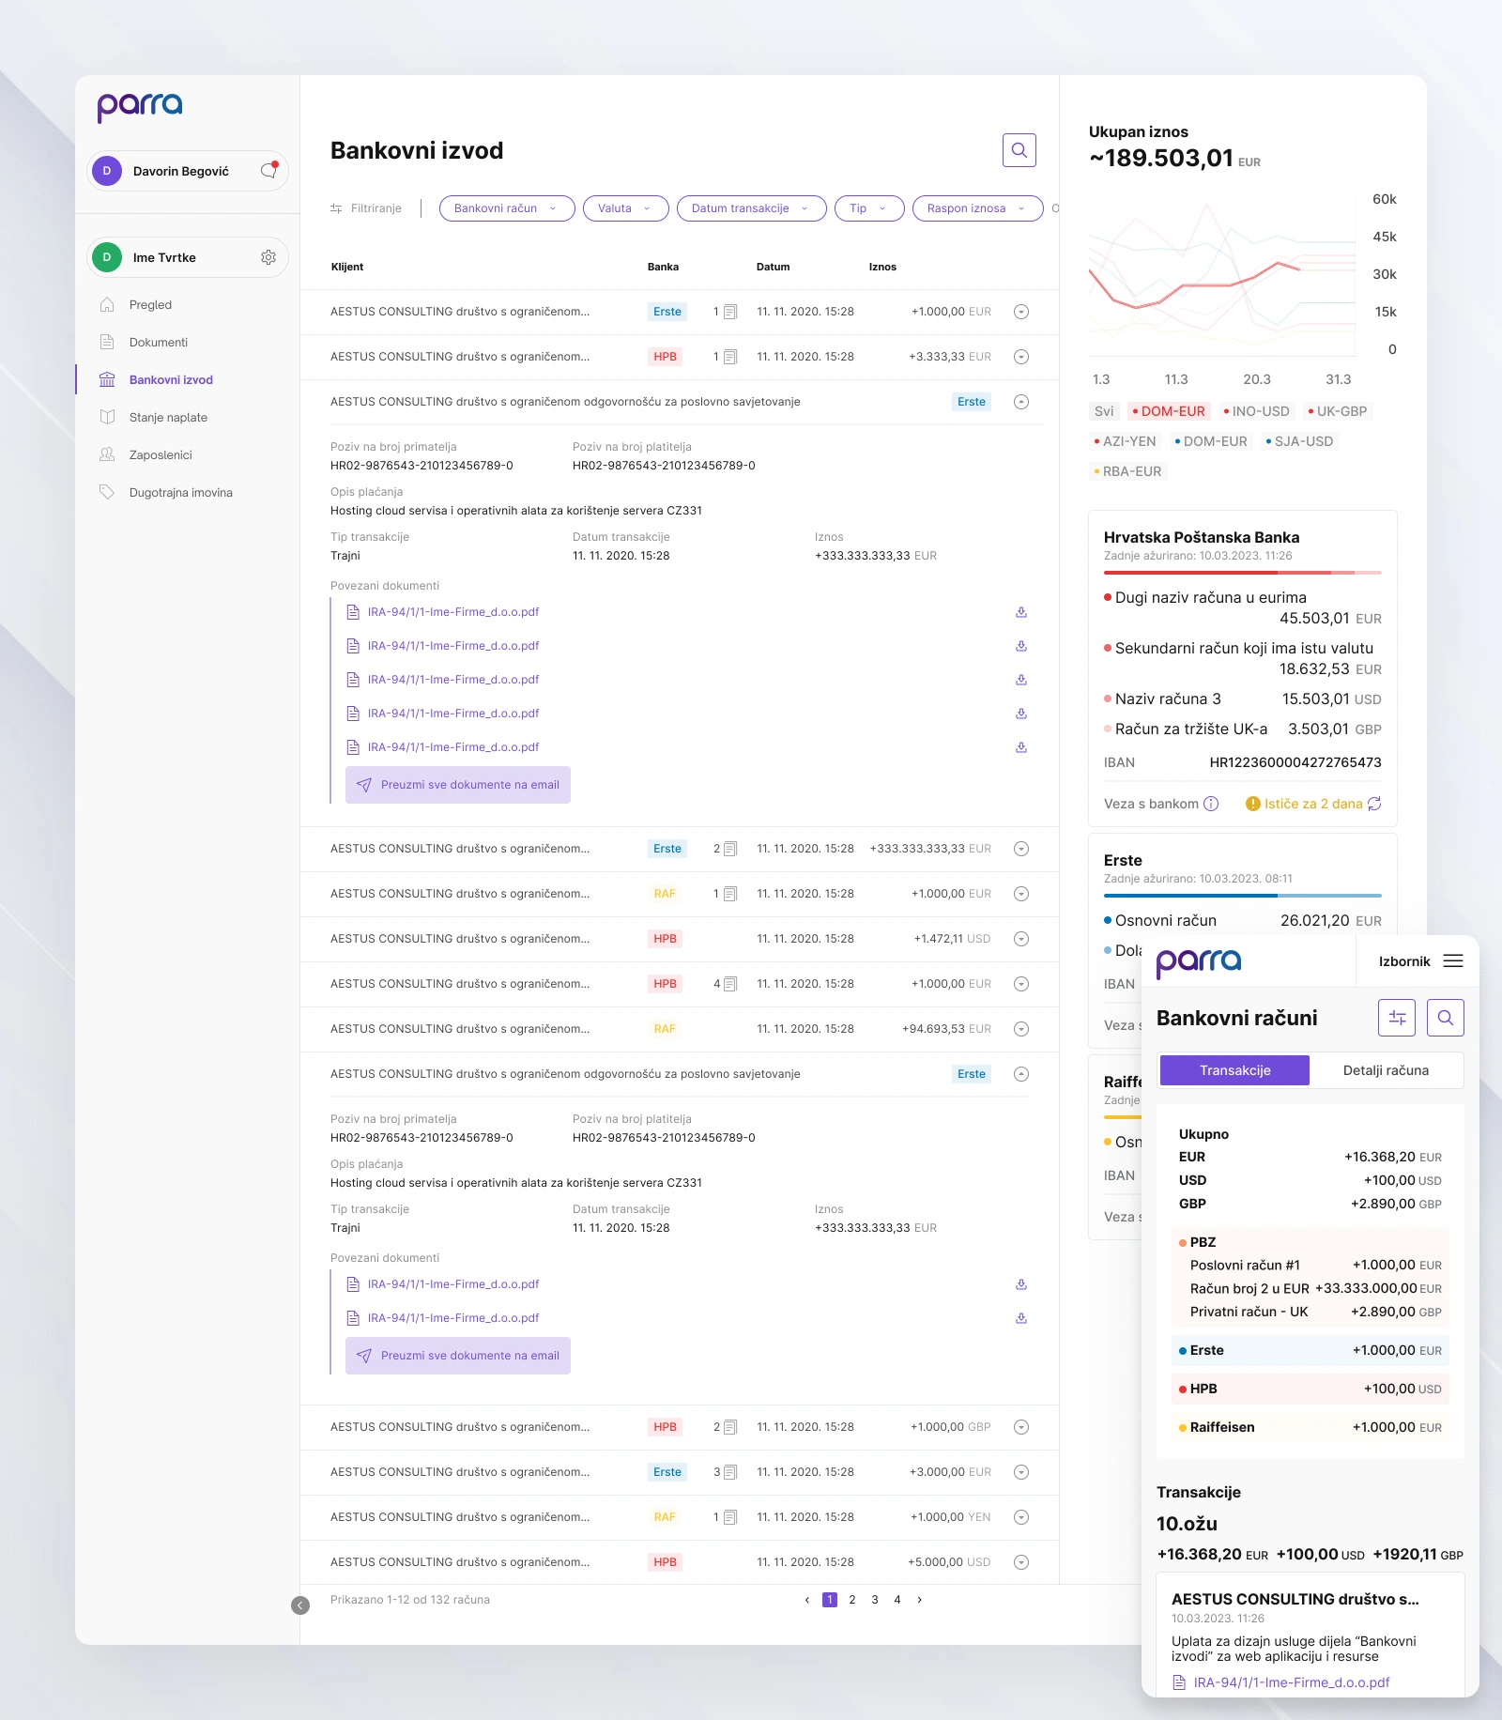Open Dokumenti in the sidebar

click(x=159, y=343)
